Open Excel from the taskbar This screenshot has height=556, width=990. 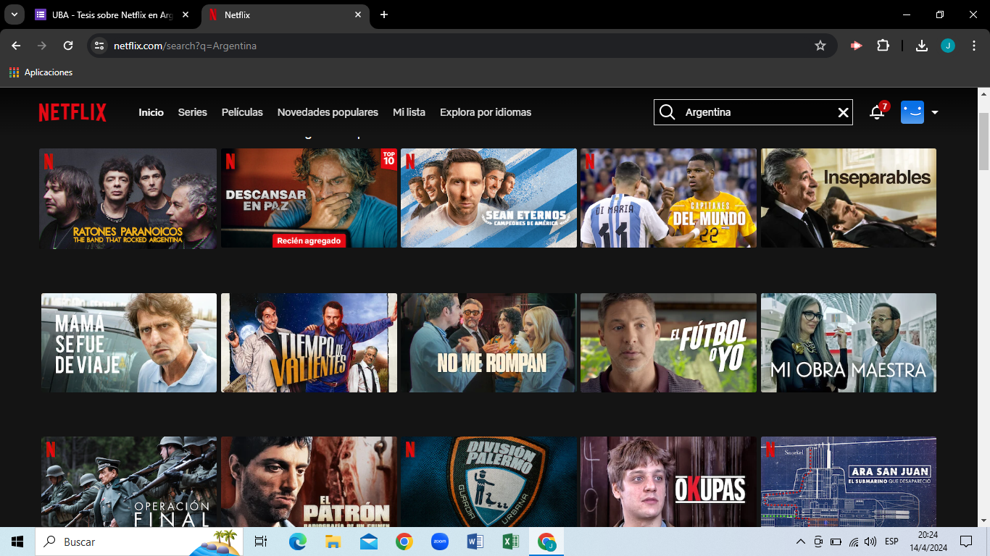pos(511,542)
